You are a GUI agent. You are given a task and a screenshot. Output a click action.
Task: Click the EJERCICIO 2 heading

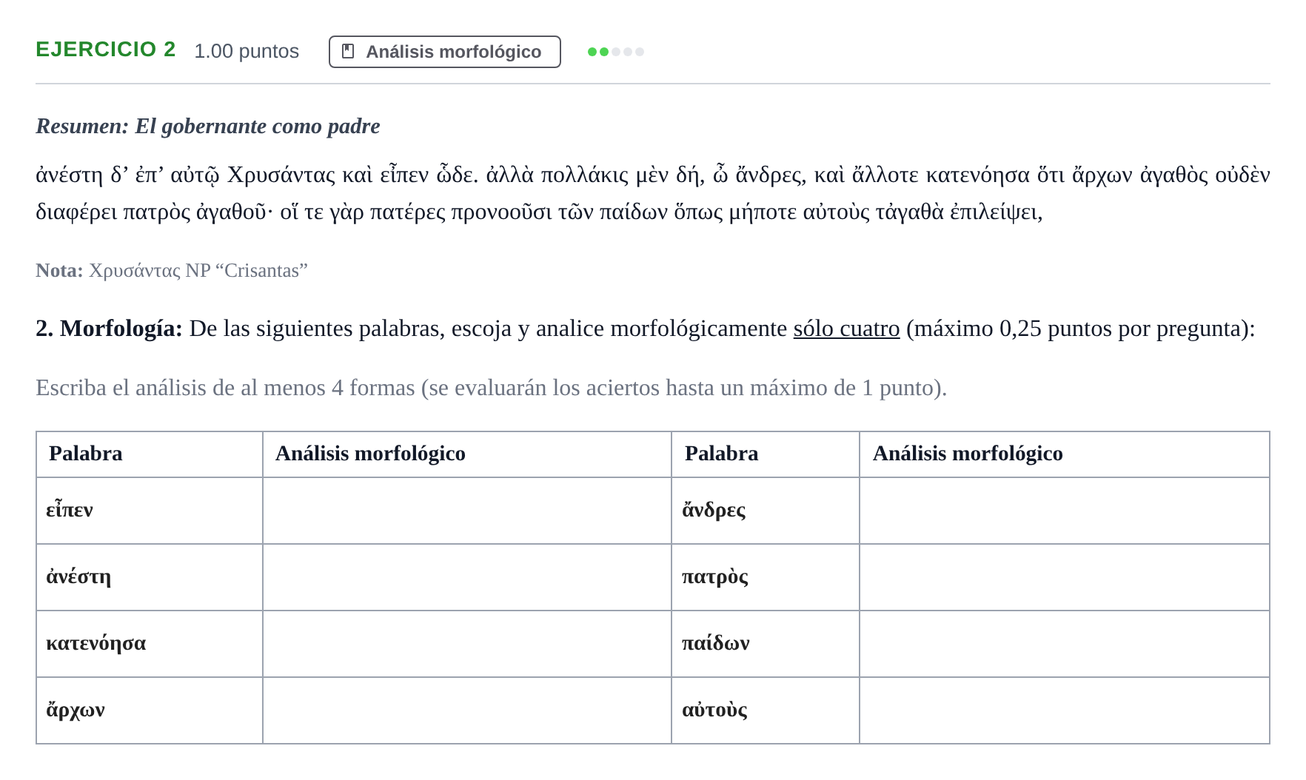point(106,50)
